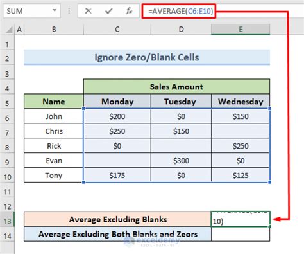Select John's Monday cell $200
Image resolution: width=304 pixels, height=254 pixels.
[x=117, y=116]
